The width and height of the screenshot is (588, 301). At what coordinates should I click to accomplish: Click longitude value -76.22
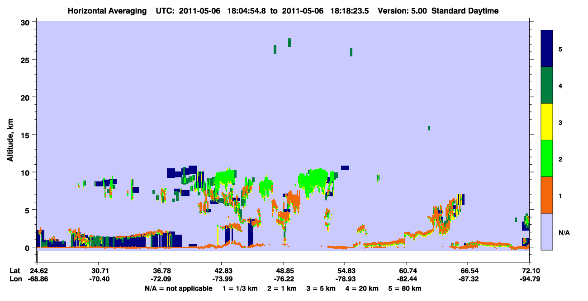click(283, 279)
